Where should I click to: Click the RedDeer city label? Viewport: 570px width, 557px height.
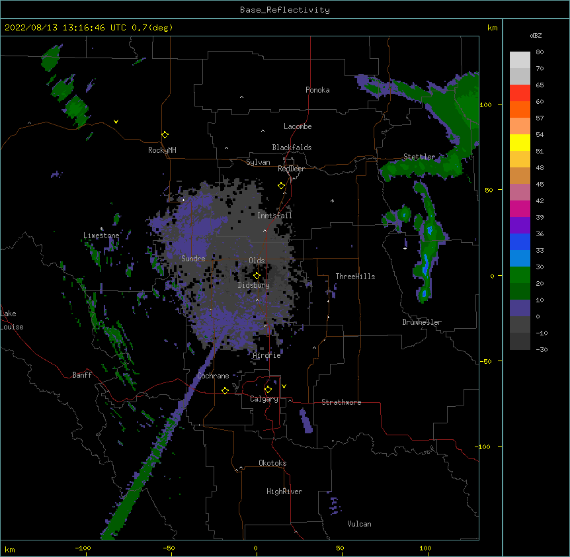pyautogui.click(x=291, y=169)
